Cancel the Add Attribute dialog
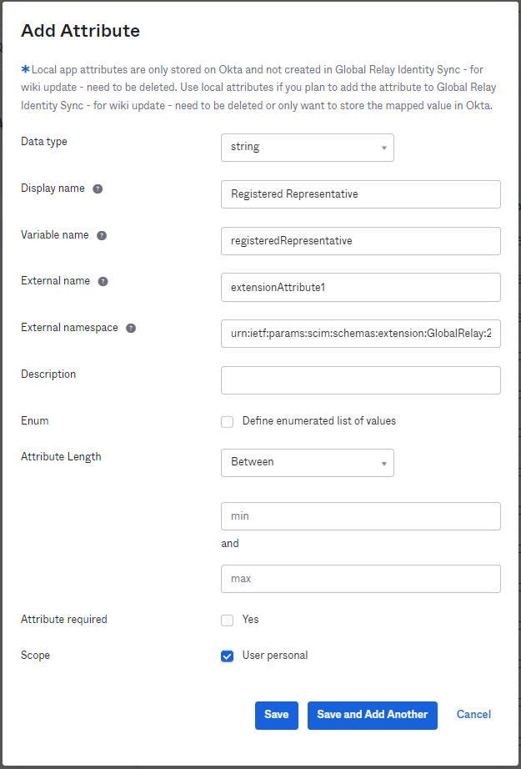This screenshot has height=769, width=521. point(473,714)
